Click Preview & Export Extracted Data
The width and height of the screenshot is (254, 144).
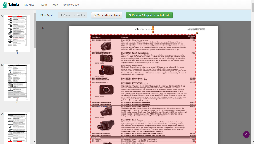click(x=149, y=15)
